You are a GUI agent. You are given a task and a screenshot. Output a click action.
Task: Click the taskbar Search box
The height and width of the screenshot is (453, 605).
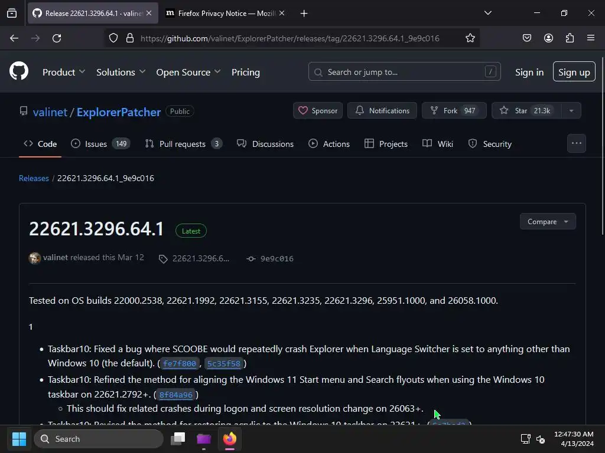99,439
